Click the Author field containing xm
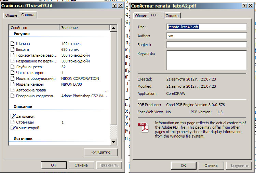256x173 pixels. [x=207, y=36]
